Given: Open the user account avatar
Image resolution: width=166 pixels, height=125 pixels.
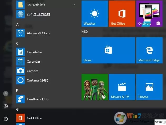Looking at the screenshot, I should click(x=6, y=94).
